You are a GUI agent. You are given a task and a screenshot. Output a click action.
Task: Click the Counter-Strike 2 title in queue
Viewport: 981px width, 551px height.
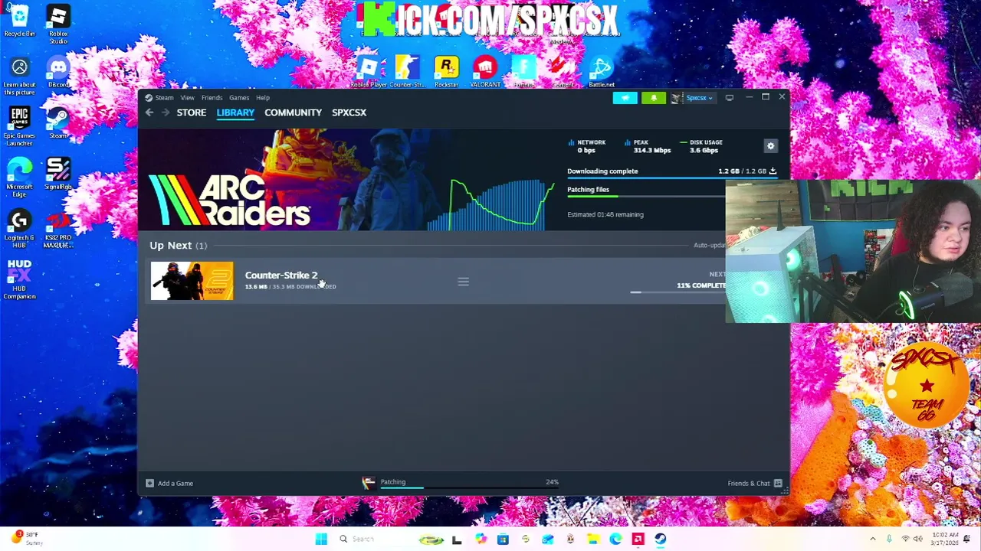coord(281,275)
